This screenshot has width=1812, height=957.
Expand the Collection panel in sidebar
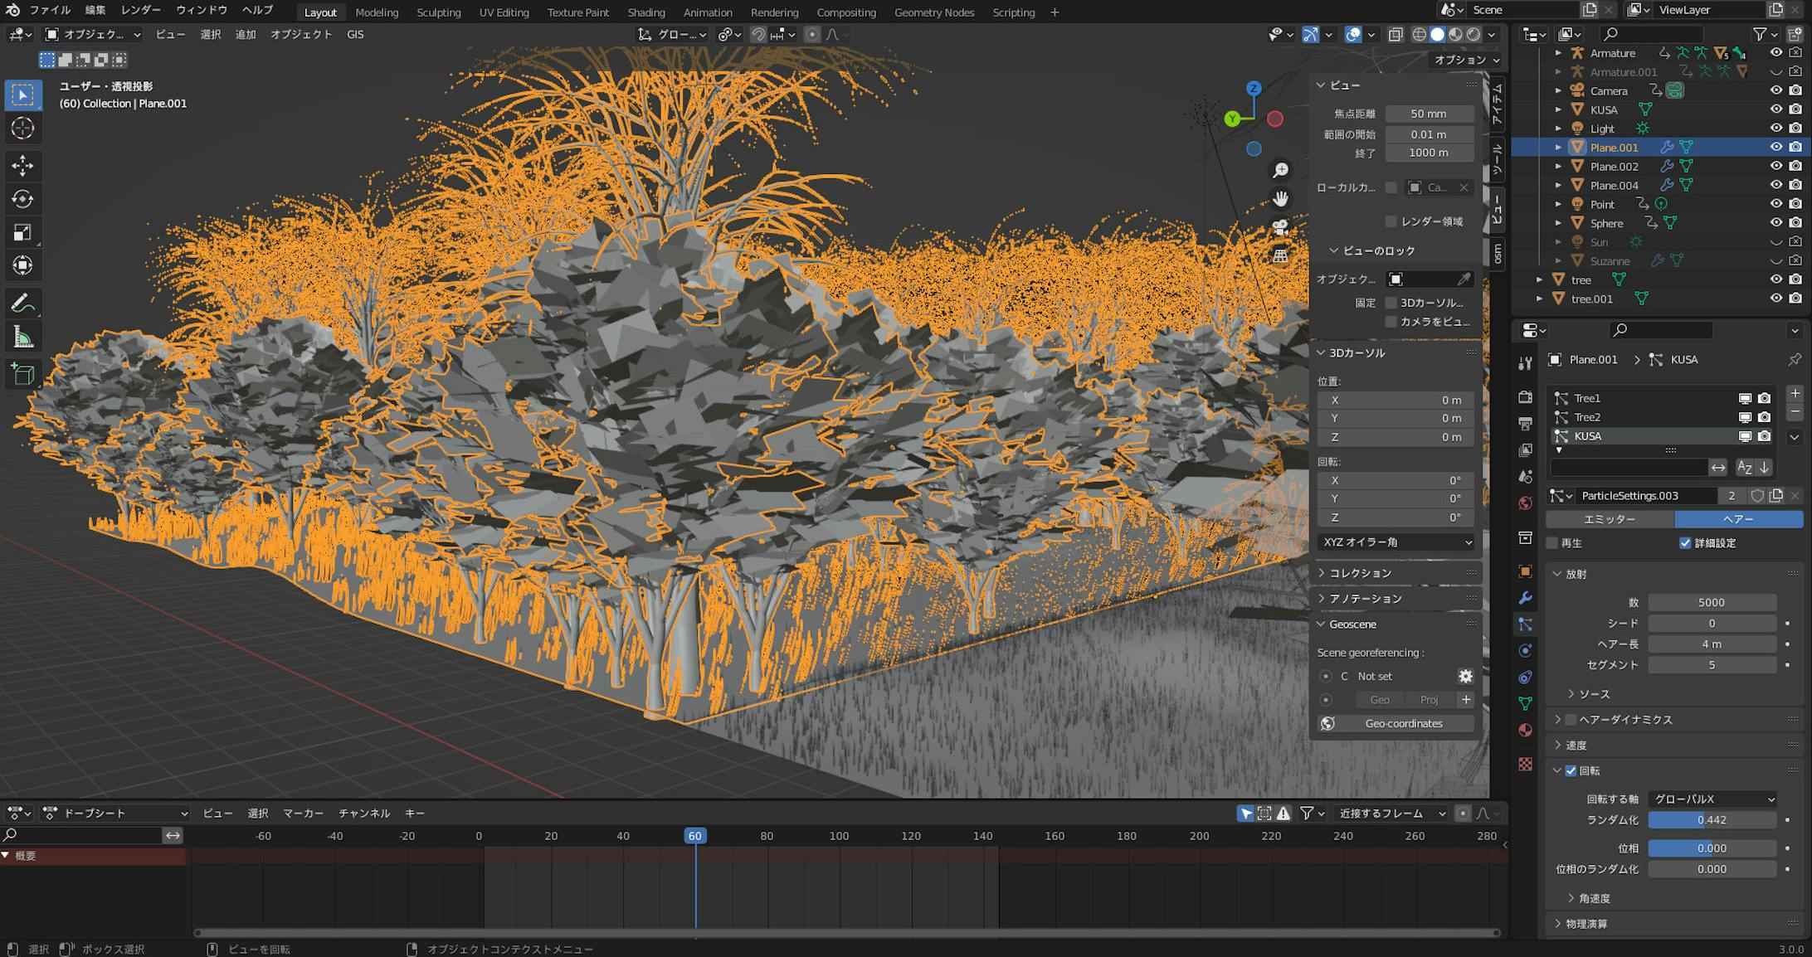tap(1361, 573)
